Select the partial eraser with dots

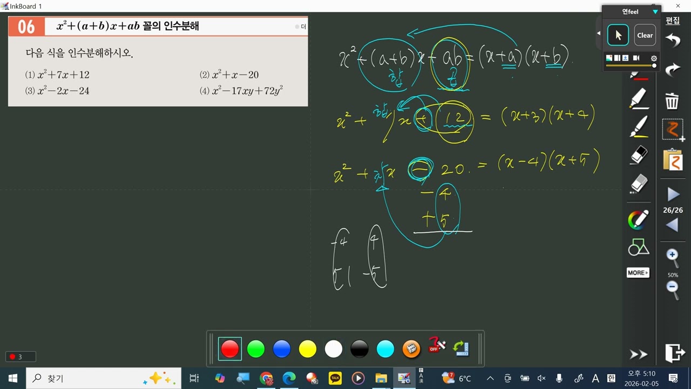pos(639,184)
